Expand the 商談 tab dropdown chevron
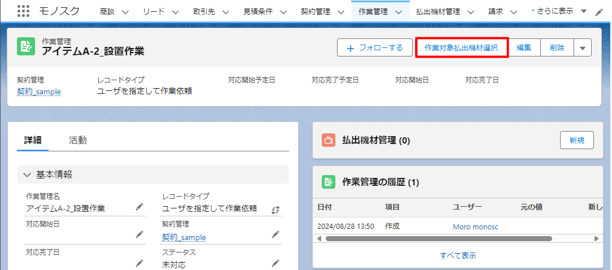The image size is (612, 270). tap(125, 12)
